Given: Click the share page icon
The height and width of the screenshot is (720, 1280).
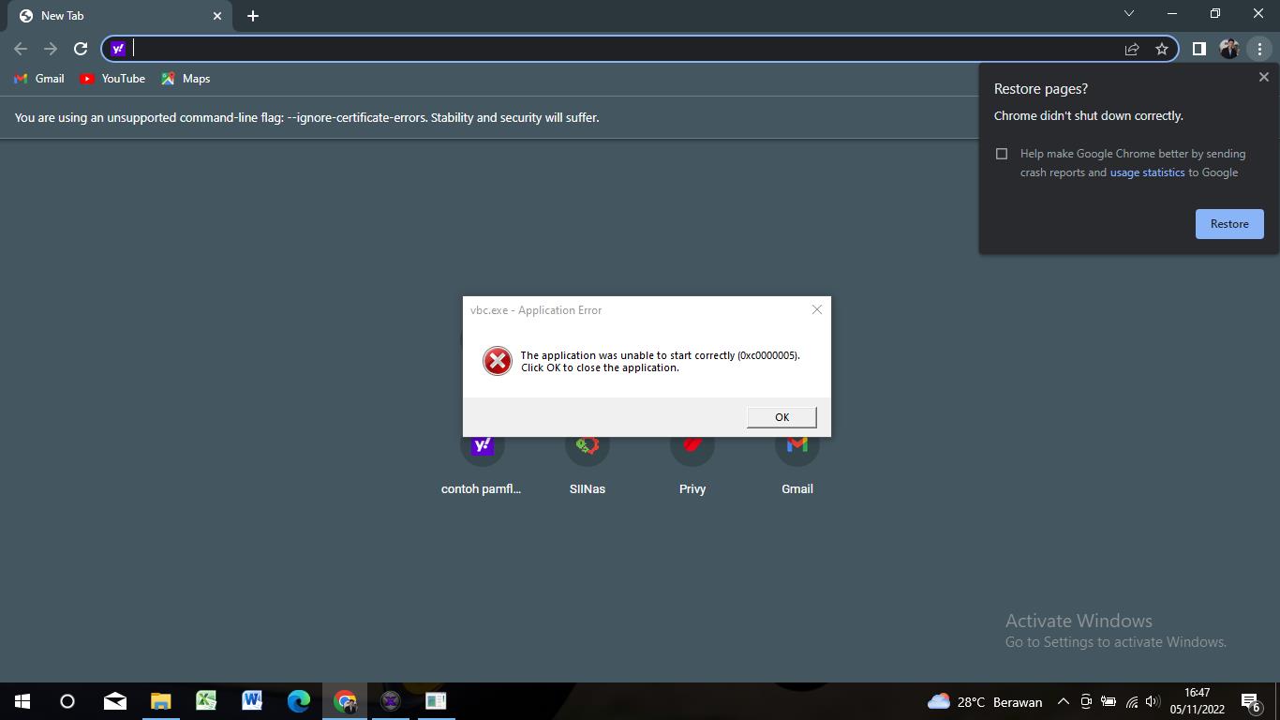Looking at the screenshot, I should click(x=1132, y=49).
